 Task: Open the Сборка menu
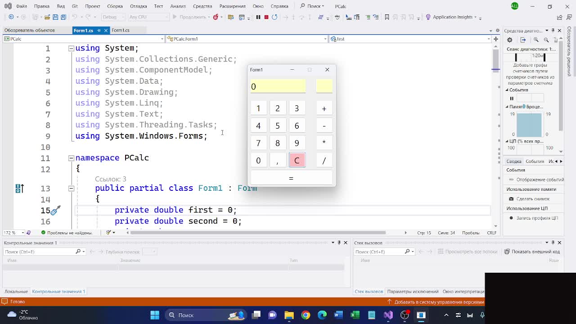115,6
